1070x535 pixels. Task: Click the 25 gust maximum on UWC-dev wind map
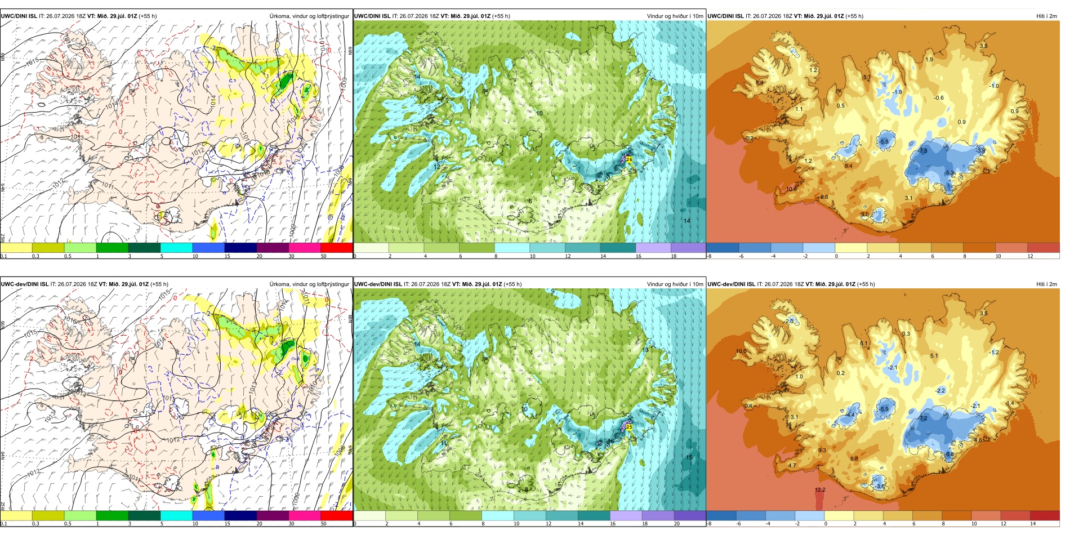(629, 427)
